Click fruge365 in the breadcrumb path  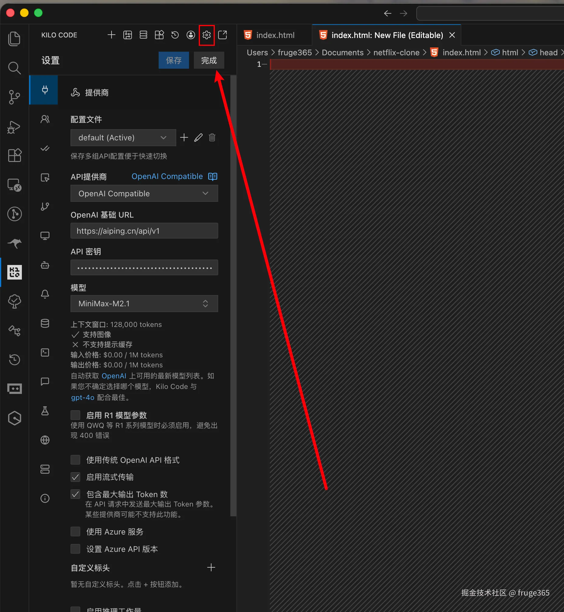pos(294,53)
